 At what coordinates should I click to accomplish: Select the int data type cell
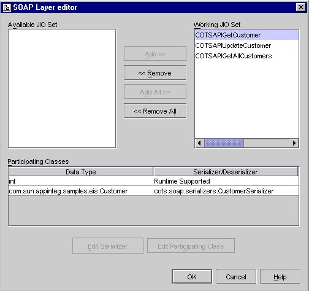pyautogui.click(x=81, y=181)
